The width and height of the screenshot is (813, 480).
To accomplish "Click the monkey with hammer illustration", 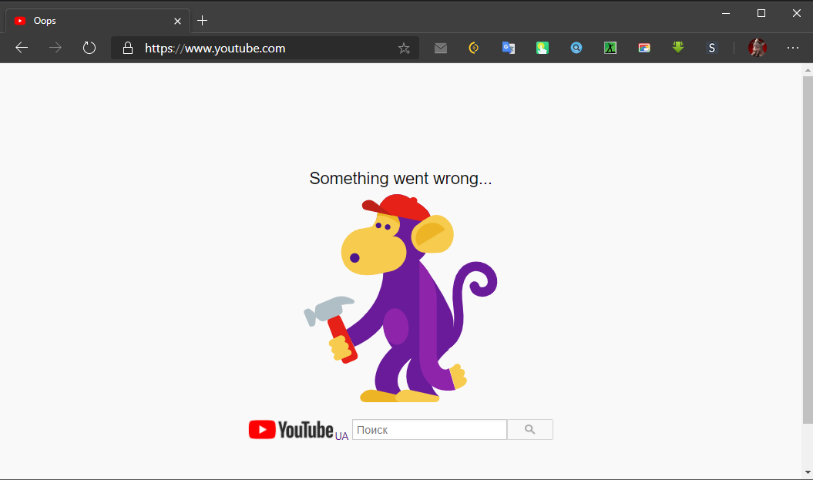I will tap(400, 298).
